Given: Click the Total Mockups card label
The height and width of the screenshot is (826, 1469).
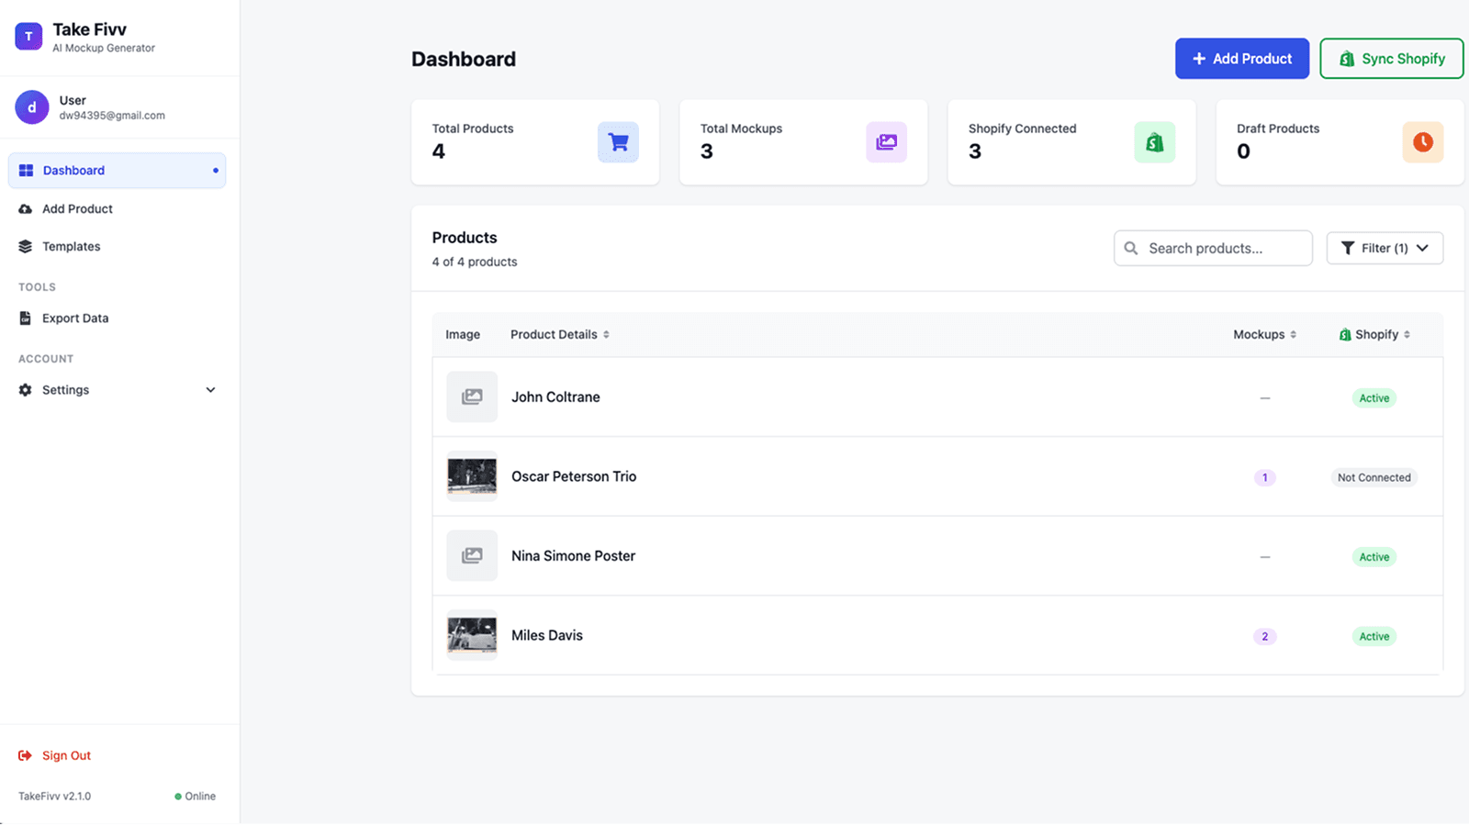Looking at the screenshot, I should pyautogui.click(x=741, y=128).
